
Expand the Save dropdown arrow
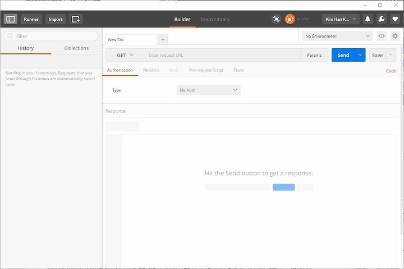click(391, 55)
